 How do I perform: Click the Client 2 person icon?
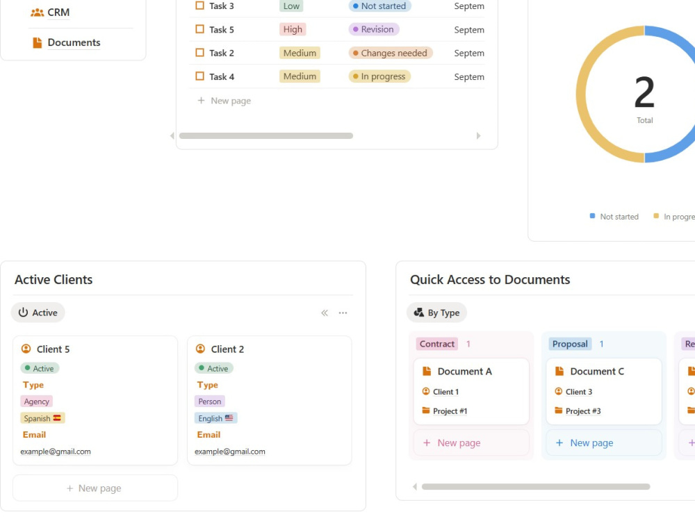click(200, 349)
